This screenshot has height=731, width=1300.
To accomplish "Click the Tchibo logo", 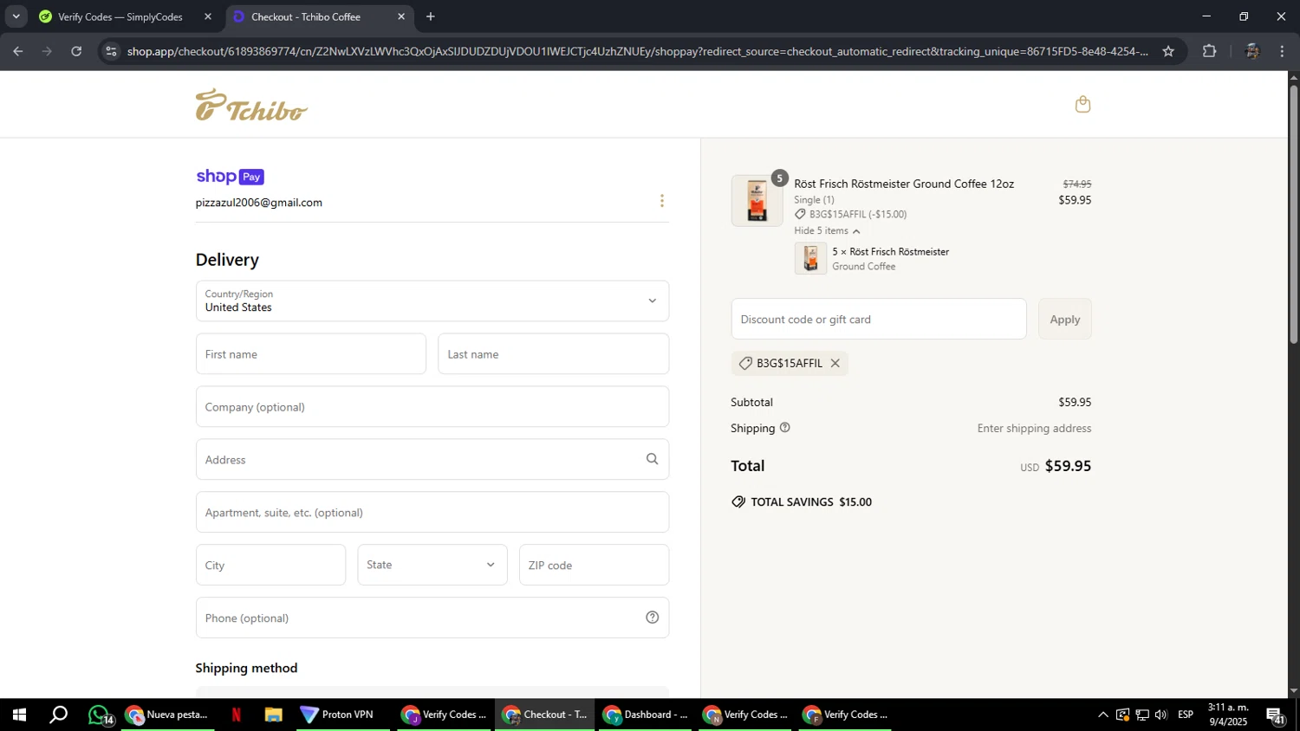I will point(251,105).
